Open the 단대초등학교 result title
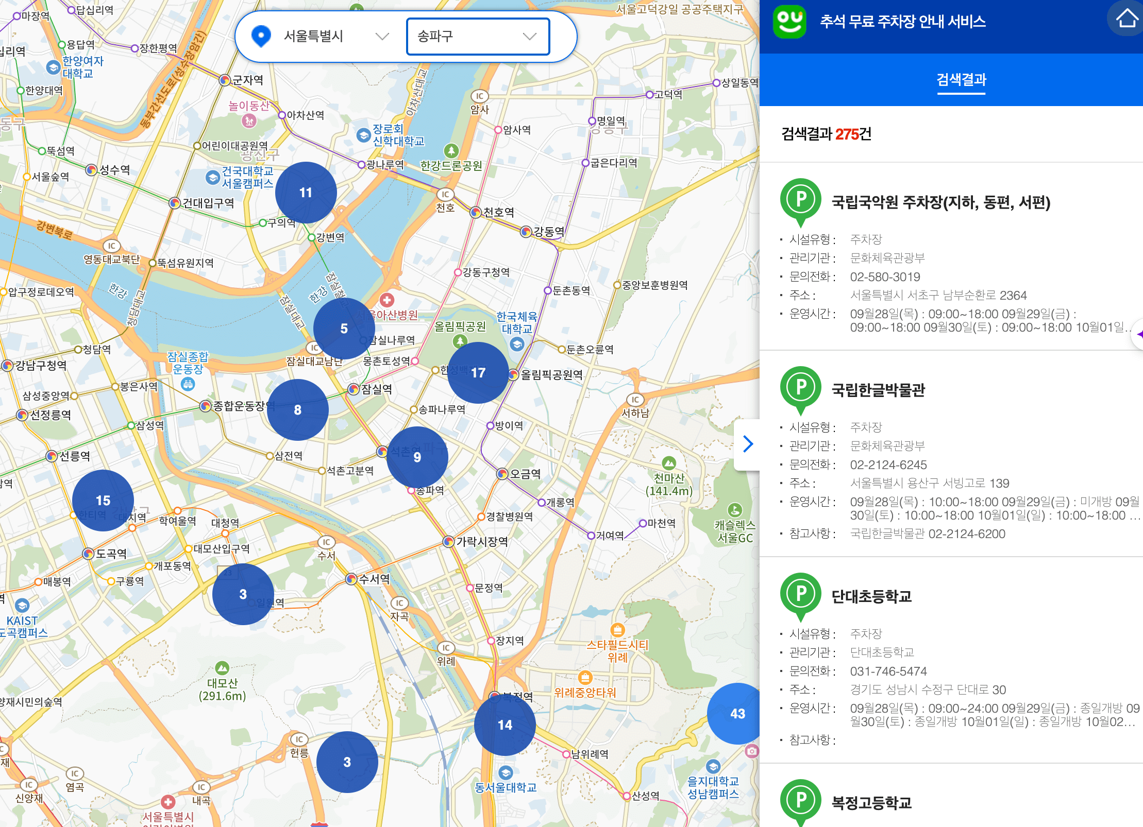Viewport: 1143px width, 827px height. pyautogui.click(x=872, y=597)
